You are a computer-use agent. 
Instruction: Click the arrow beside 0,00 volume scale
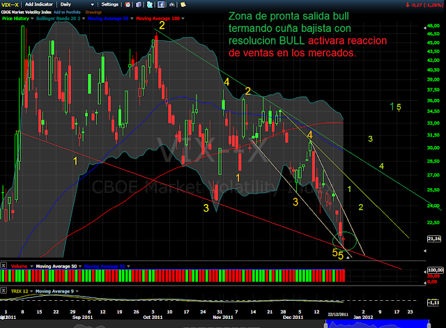click(425, 283)
